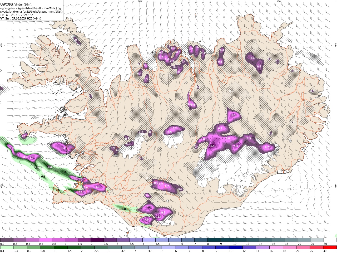The width and height of the screenshot is (337, 253).
Task: Pick the pale gray swatch between 25 and 30
Action: point(318,240)
